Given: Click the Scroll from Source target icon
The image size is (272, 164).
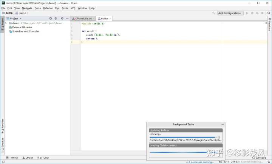Looking at the screenshot, I should tap(51, 18).
